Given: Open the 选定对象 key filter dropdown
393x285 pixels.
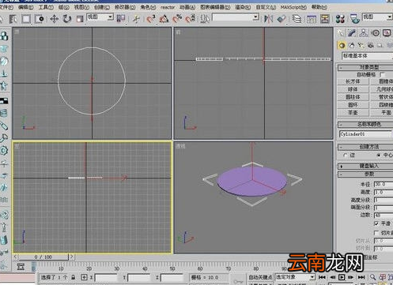Looking at the screenshot, I should [x=295, y=277].
